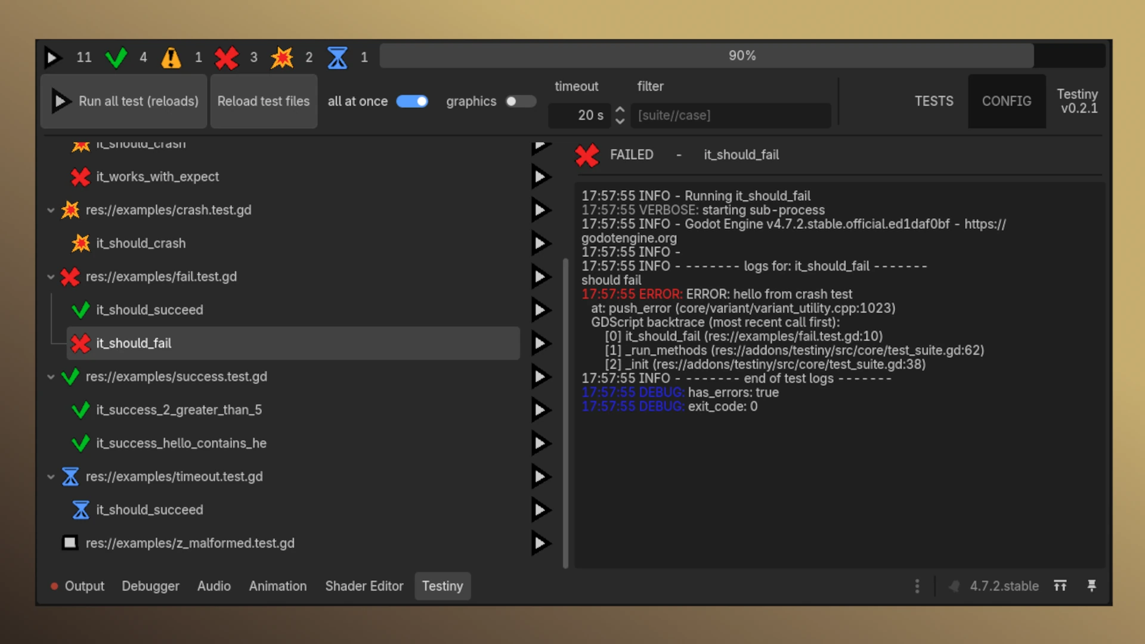Collapse the res://examples/success.test.gd suite
1145x644 pixels.
pos(51,377)
